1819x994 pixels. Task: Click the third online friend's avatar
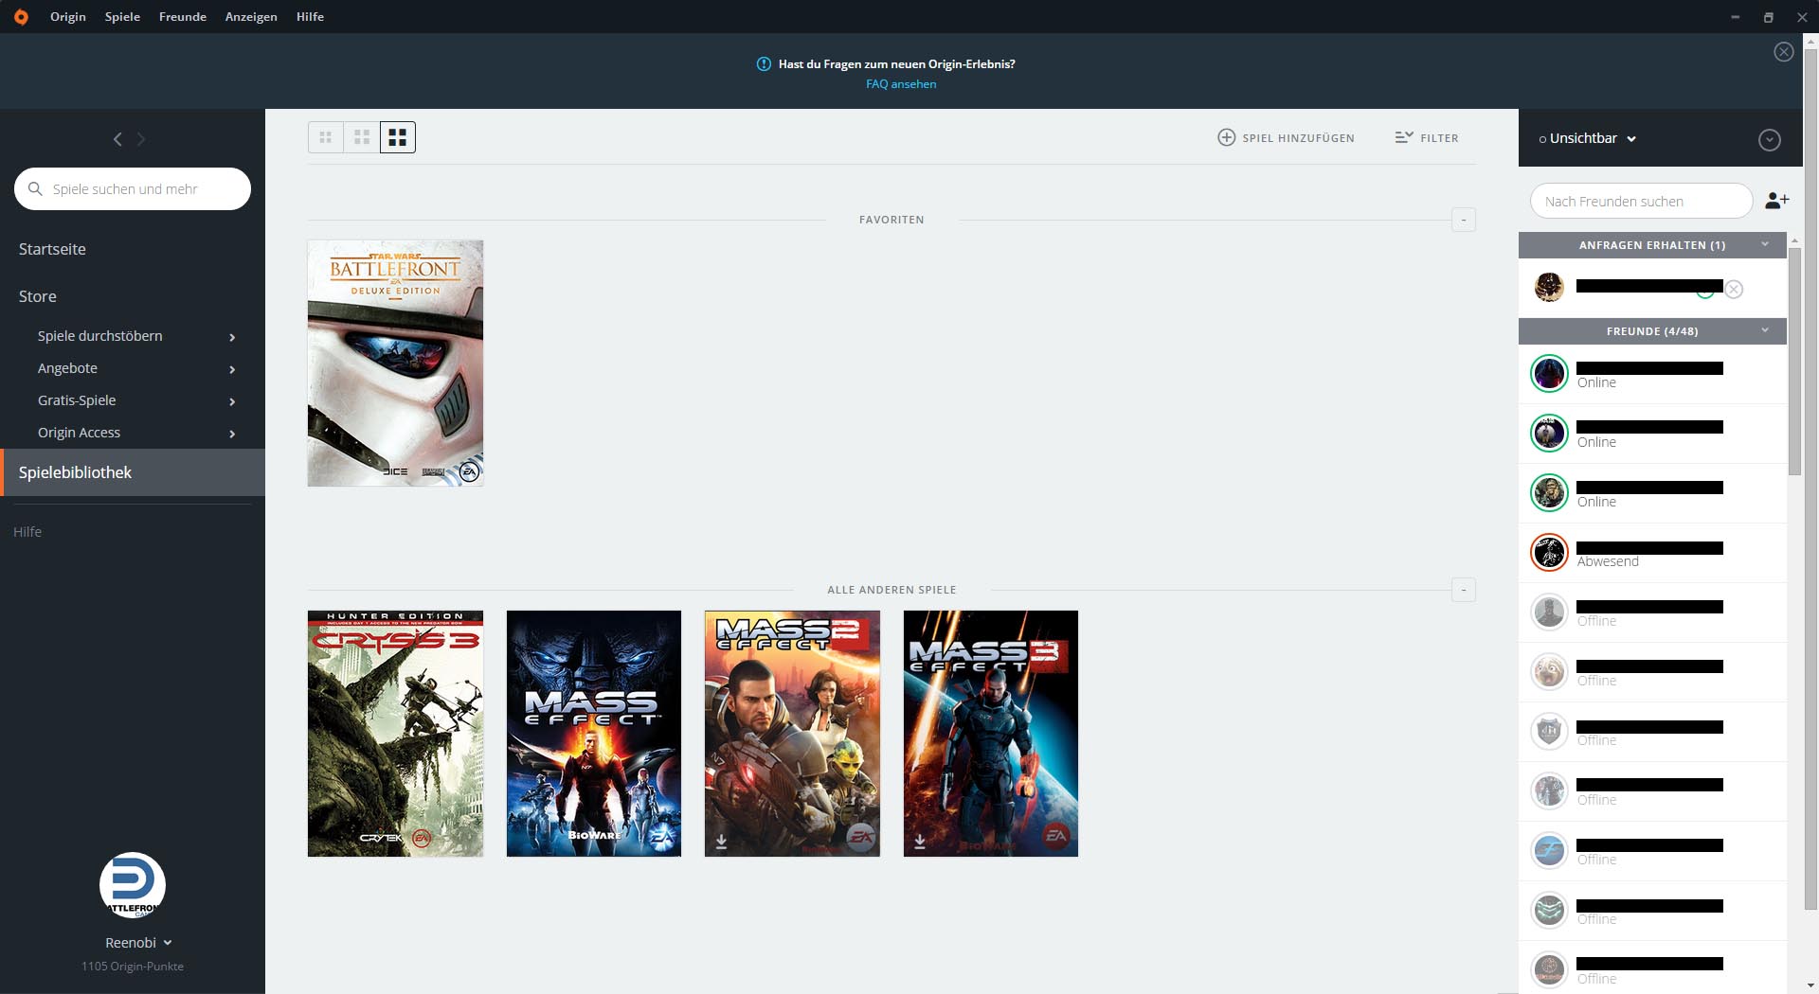point(1549,493)
